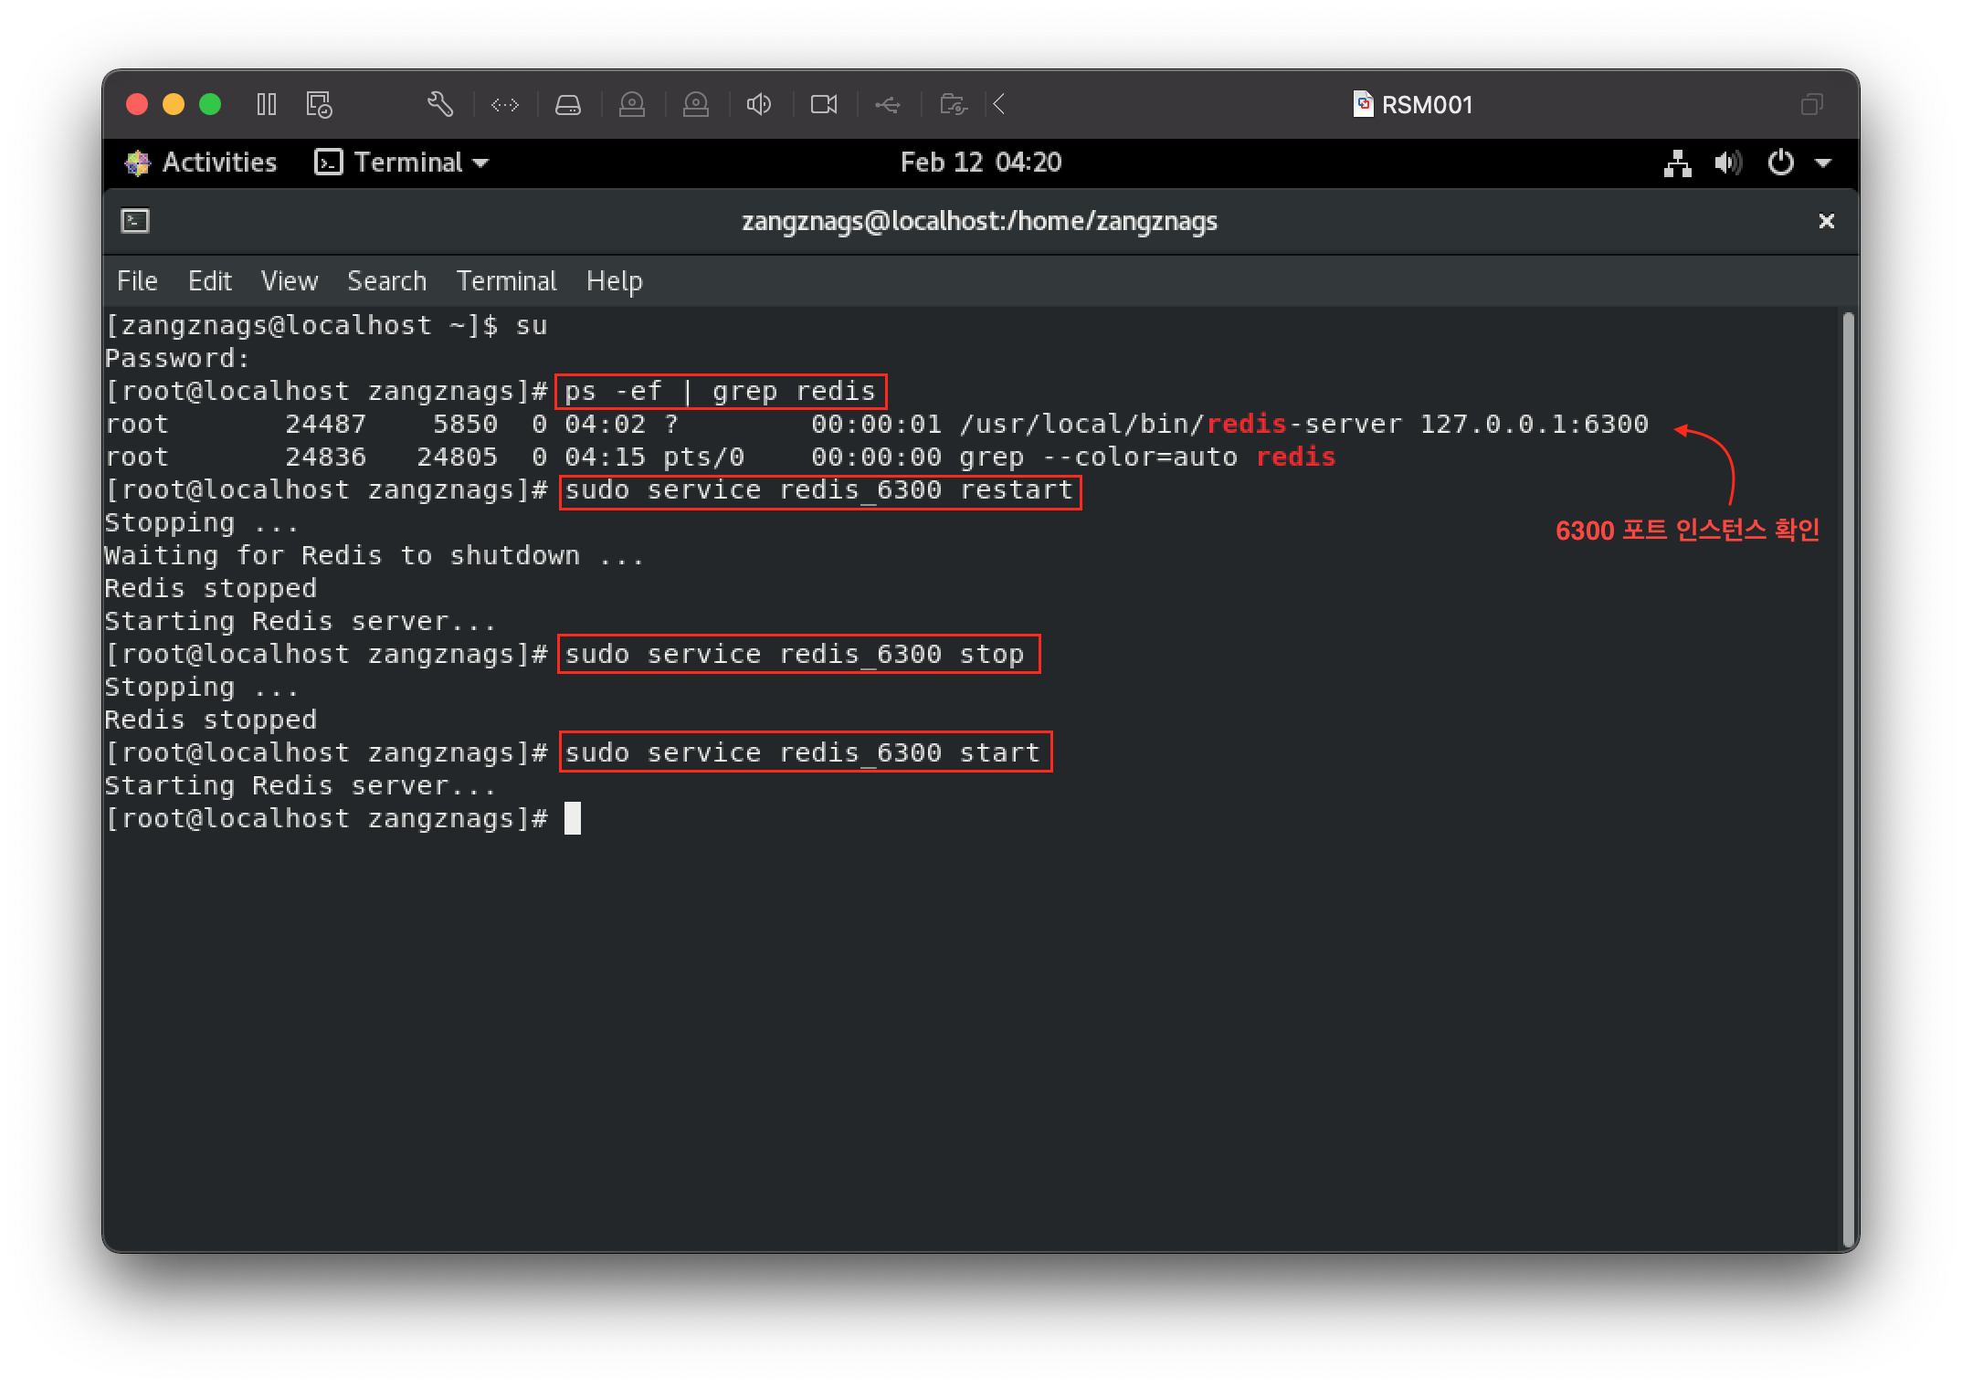Open VM settings wrench icon
Screen dimensions: 1962x1388
point(440,104)
